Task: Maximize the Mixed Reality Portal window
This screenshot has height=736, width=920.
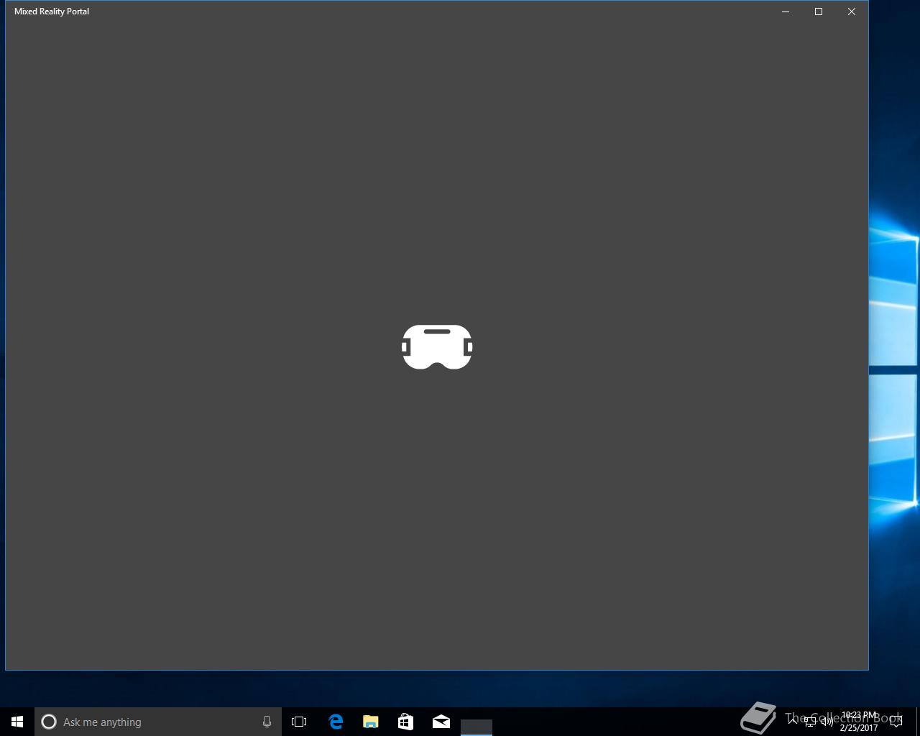Action: [x=819, y=11]
